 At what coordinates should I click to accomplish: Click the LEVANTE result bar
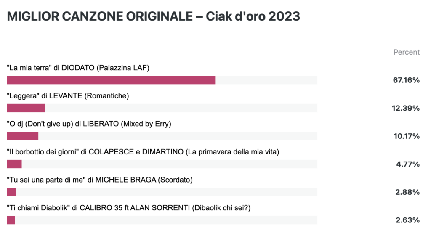click(162, 108)
